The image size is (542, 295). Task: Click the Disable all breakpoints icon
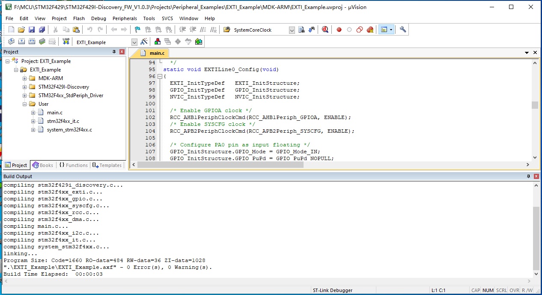point(360,30)
